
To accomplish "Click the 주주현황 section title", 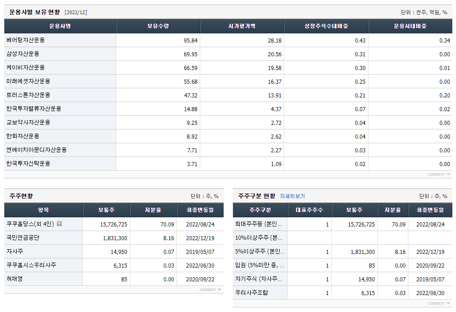I will [21, 196].
